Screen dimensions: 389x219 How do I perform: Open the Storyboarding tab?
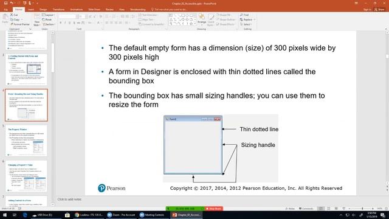[x=138, y=10]
